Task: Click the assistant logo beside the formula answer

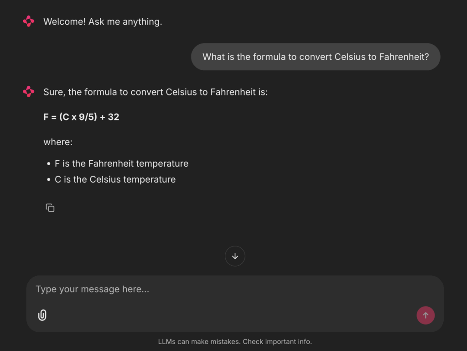Action: (29, 92)
